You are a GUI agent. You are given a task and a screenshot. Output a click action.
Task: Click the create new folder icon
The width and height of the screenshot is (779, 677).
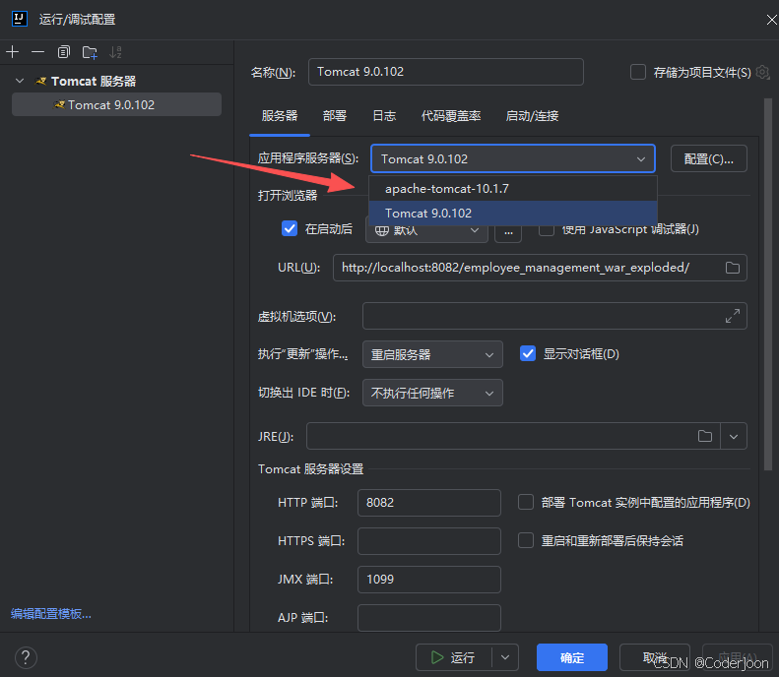90,52
